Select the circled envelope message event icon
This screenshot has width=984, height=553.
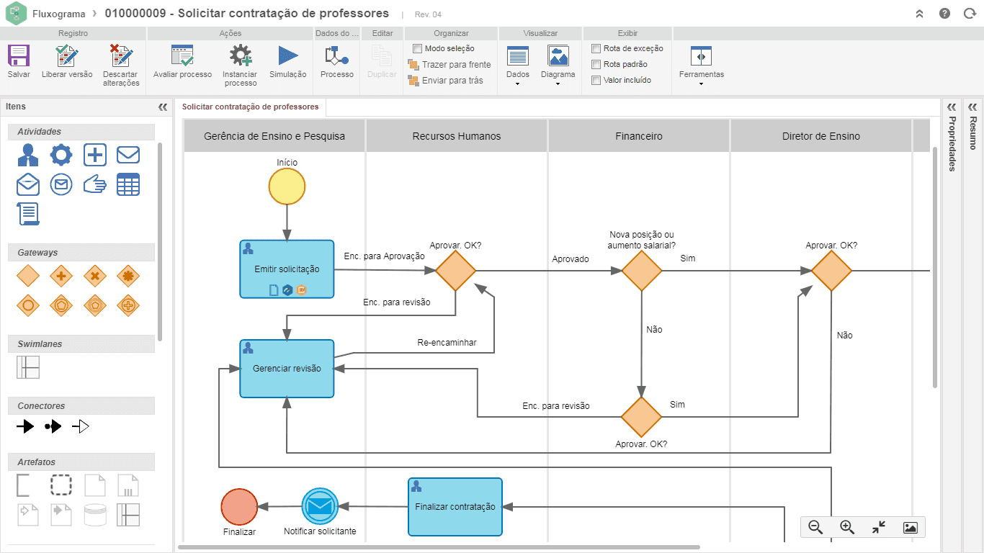tap(61, 184)
